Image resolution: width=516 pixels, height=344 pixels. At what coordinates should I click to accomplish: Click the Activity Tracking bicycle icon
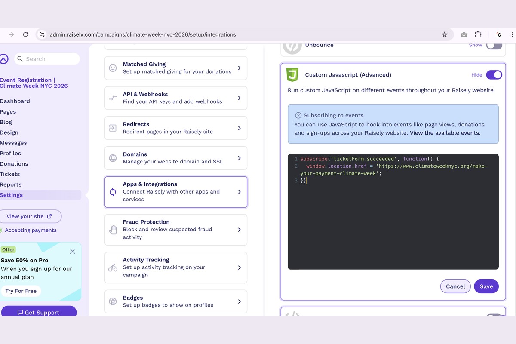click(113, 267)
